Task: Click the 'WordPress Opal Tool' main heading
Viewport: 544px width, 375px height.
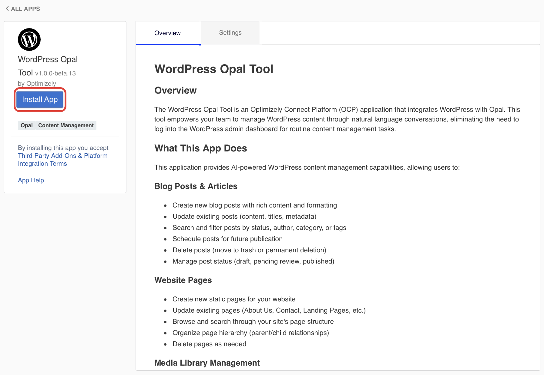Action: 214,69
